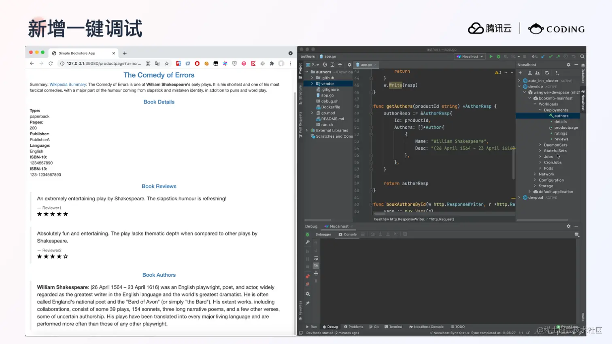
Task: Toggle mute breakpoints icon
Action: (x=308, y=284)
